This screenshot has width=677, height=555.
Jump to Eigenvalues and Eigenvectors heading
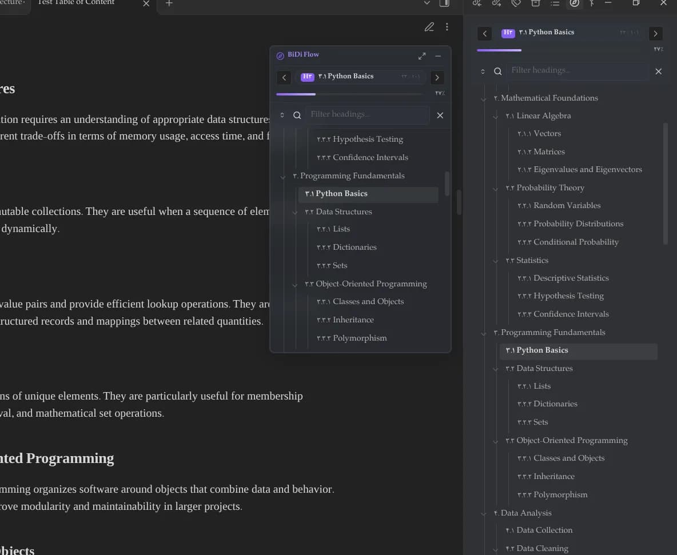579,170
